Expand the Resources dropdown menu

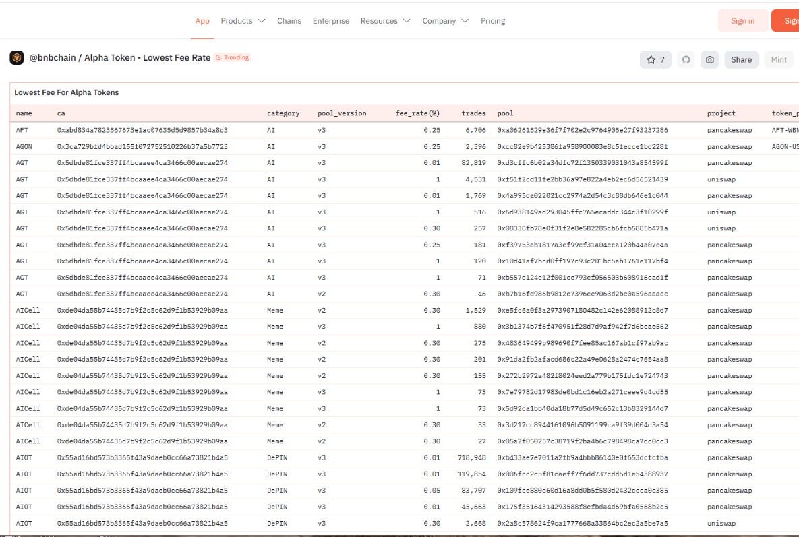point(385,21)
